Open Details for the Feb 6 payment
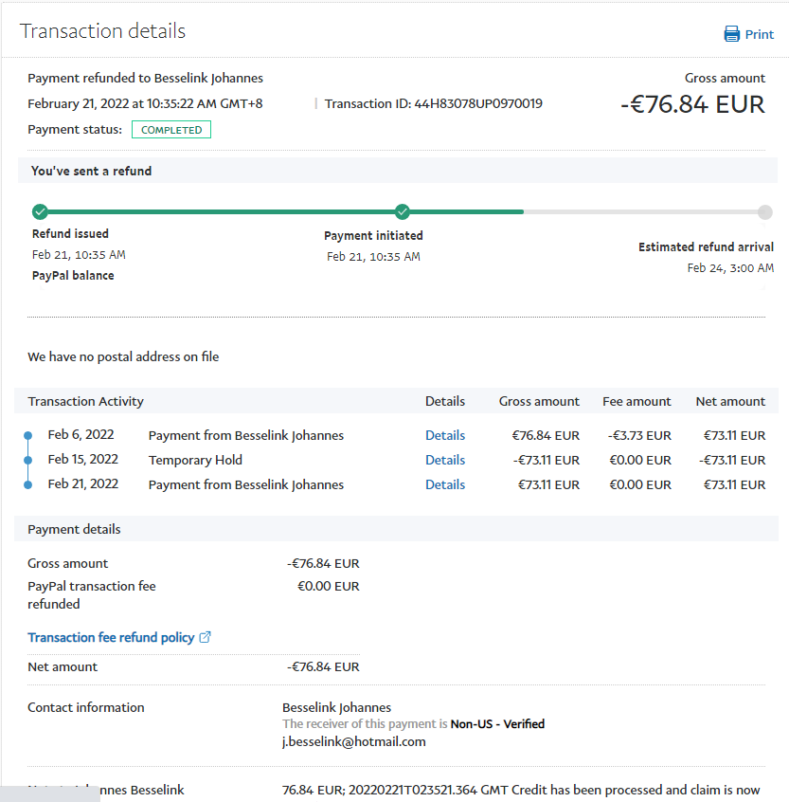Viewport: 789px width, 802px height. coord(444,436)
